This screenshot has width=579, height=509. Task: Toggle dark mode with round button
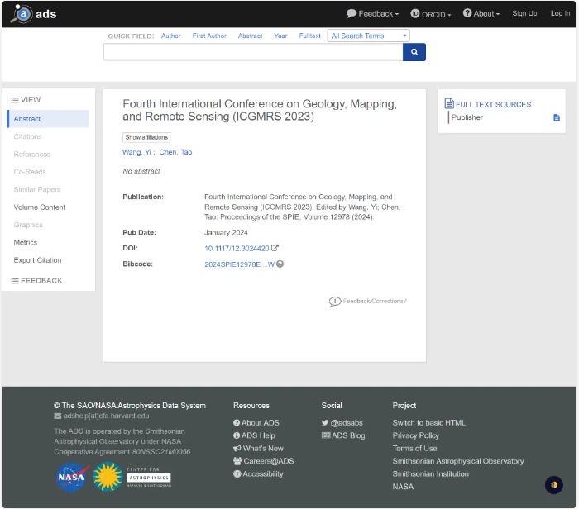[554, 485]
